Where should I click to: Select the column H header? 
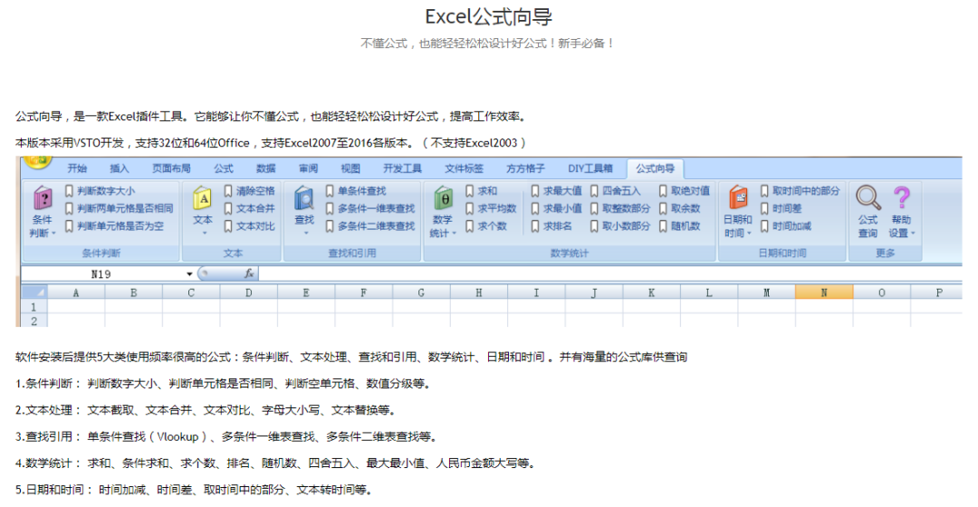coord(478,292)
